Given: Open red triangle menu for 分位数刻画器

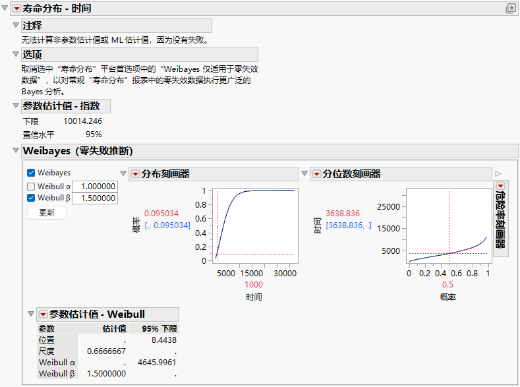Looking at the screenshot, I should (317, 174).
